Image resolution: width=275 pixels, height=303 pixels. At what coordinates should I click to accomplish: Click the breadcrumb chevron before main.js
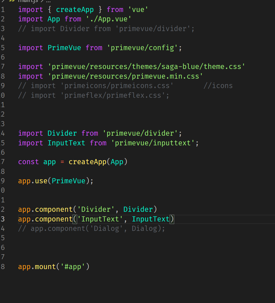tap(3, 1)
